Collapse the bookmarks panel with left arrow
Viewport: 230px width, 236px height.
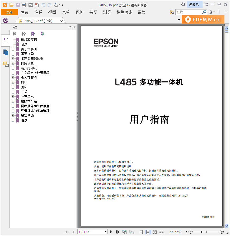(74, 27)
